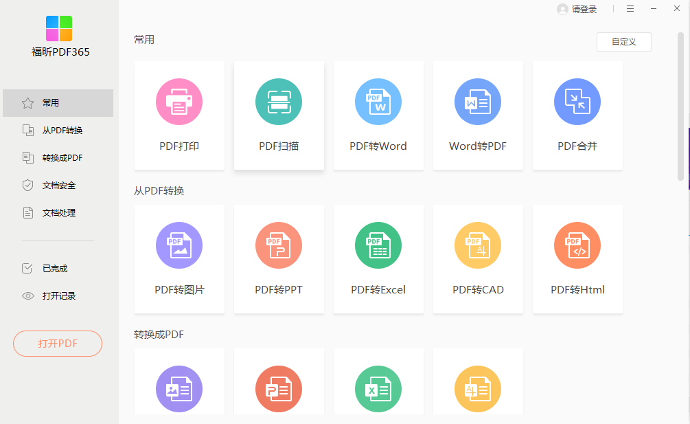Click the 打开PDF button

[57, 344]
